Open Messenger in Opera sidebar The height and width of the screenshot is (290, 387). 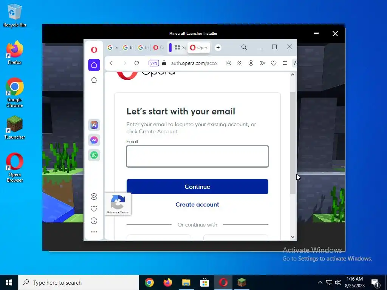[94, 140]
